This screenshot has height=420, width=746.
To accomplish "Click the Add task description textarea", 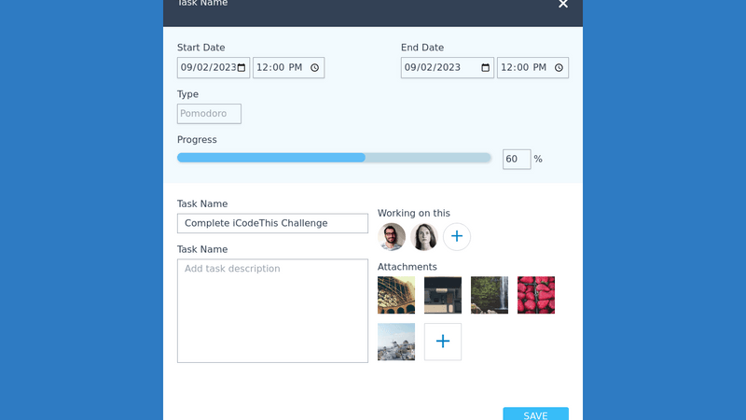I will 272,311.
